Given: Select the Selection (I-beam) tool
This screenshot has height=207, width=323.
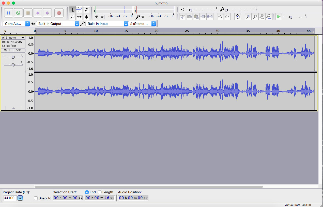Looking at the screenshot, I should click(x=72, y=10).
